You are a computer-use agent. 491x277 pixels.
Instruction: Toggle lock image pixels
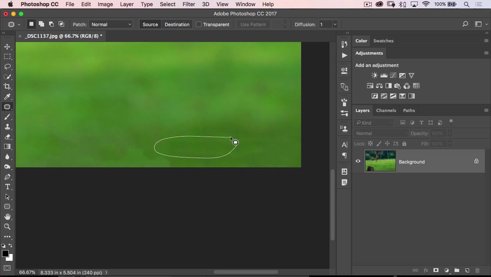379,144
